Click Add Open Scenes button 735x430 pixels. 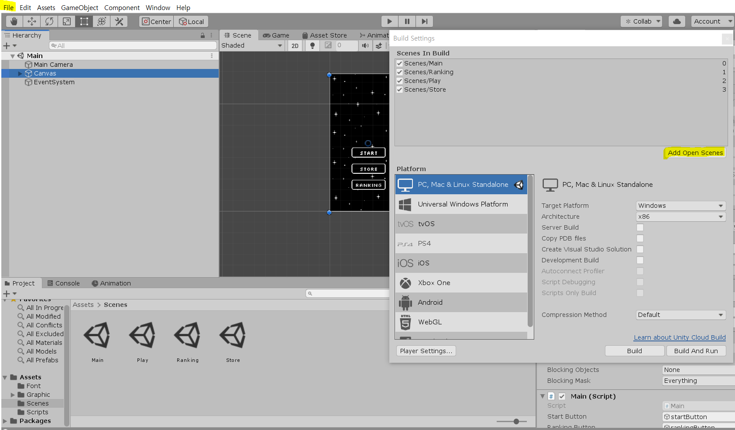[x=695, y=153]
